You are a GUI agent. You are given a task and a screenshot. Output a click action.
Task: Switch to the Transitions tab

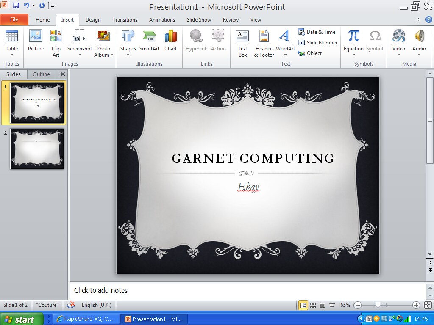click(x=125, y=20)
